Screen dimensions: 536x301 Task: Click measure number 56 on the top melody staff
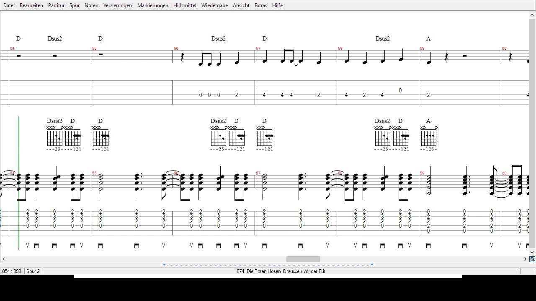point(176,48)
